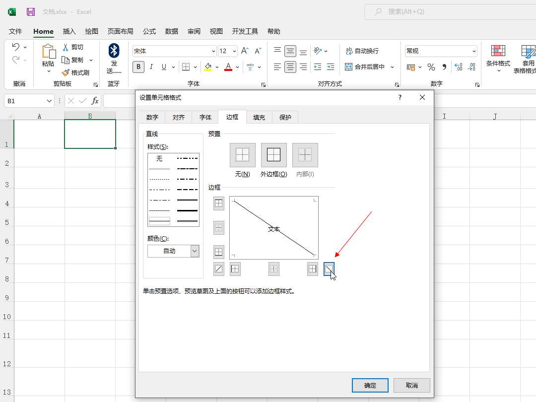Open the underline style dropdown arrow
The height and width of the screenshot is (402, 536).
pyautogui.click(x=173, y=67)
